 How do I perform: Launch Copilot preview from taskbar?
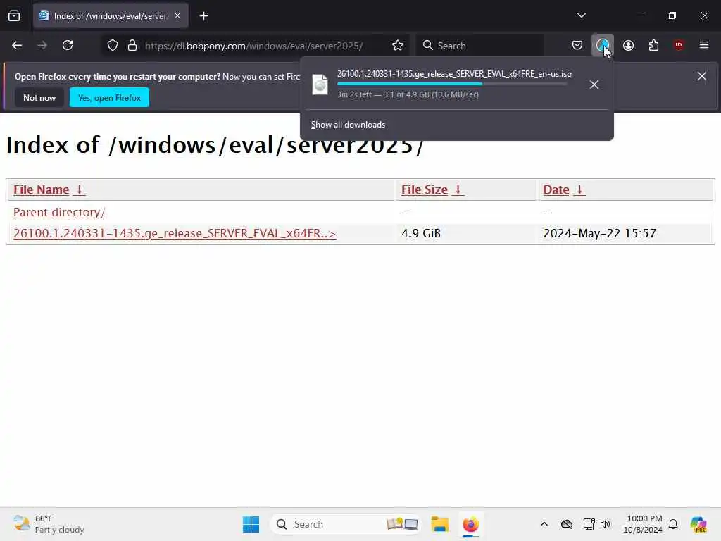[698, 524]
